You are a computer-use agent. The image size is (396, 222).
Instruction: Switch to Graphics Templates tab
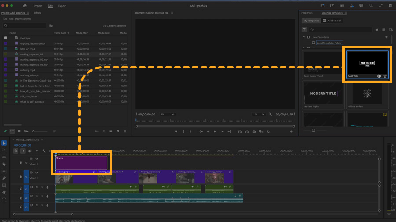(x=332, y=13)
